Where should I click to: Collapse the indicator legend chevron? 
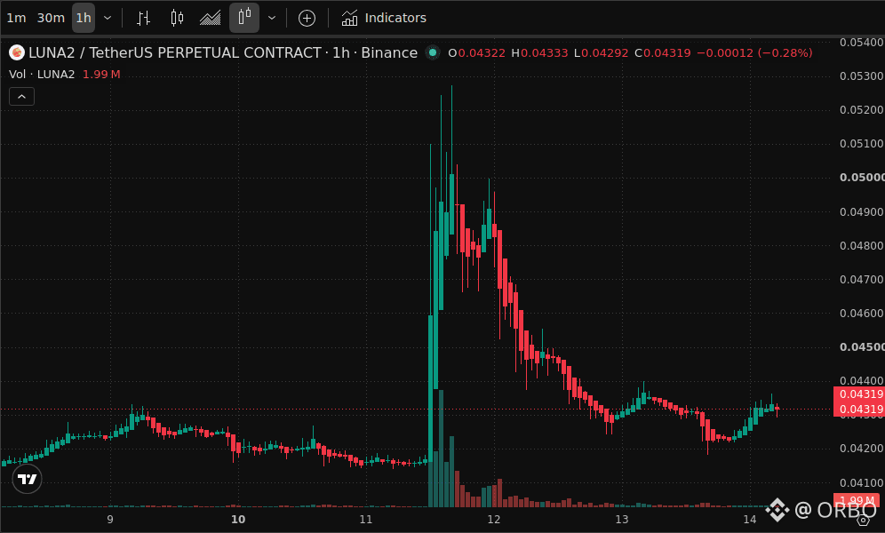(x=22, y=97)
